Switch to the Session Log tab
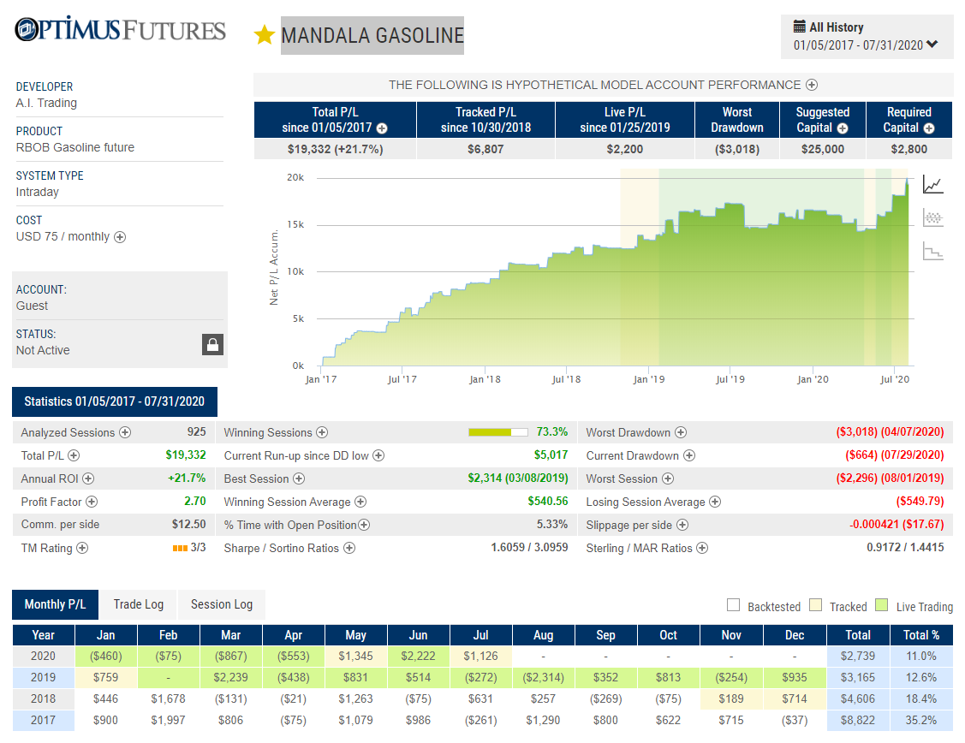This screenshot has height=743, width=965. (x=222, y=604)
